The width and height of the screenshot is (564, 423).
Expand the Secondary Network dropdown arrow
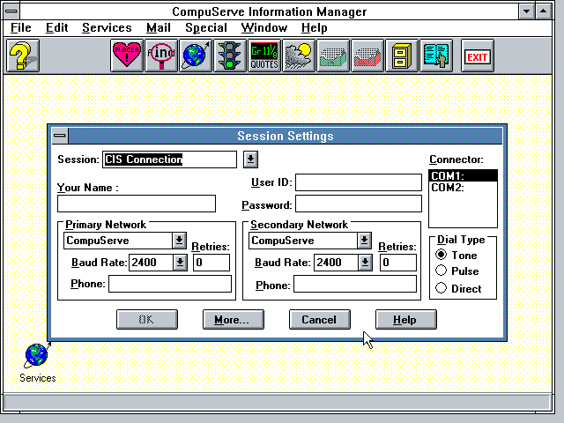364,241
